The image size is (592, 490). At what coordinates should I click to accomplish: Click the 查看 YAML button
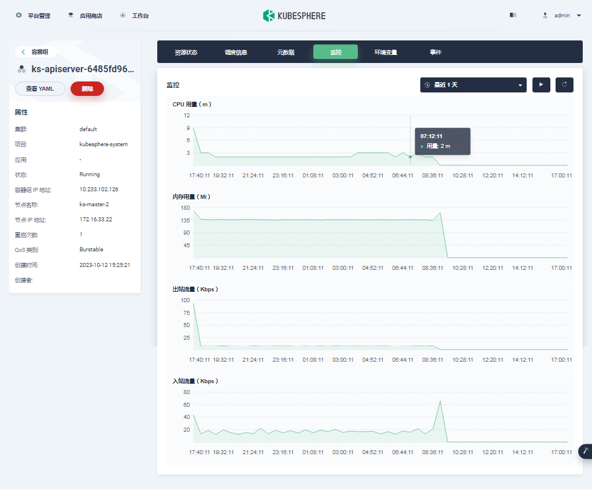click(x=40, y=89)
